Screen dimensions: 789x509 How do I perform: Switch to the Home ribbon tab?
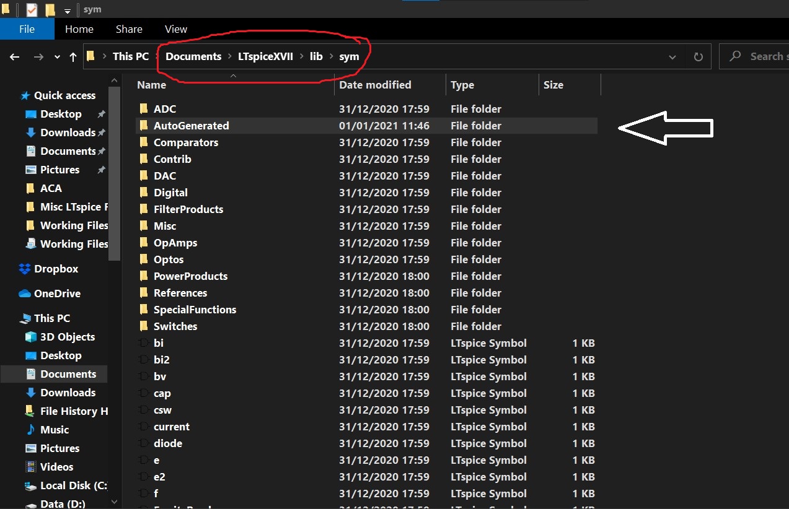79,29
